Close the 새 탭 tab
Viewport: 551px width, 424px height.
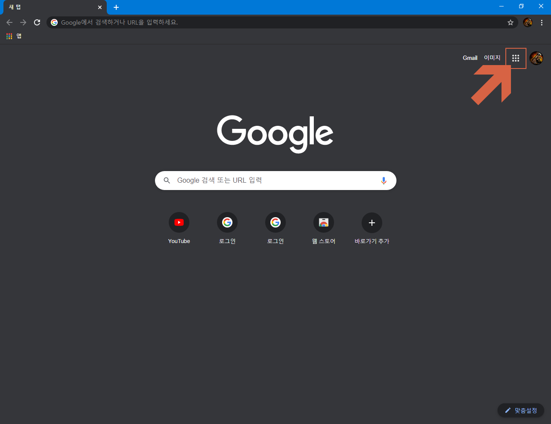click(x=100, y=7)
